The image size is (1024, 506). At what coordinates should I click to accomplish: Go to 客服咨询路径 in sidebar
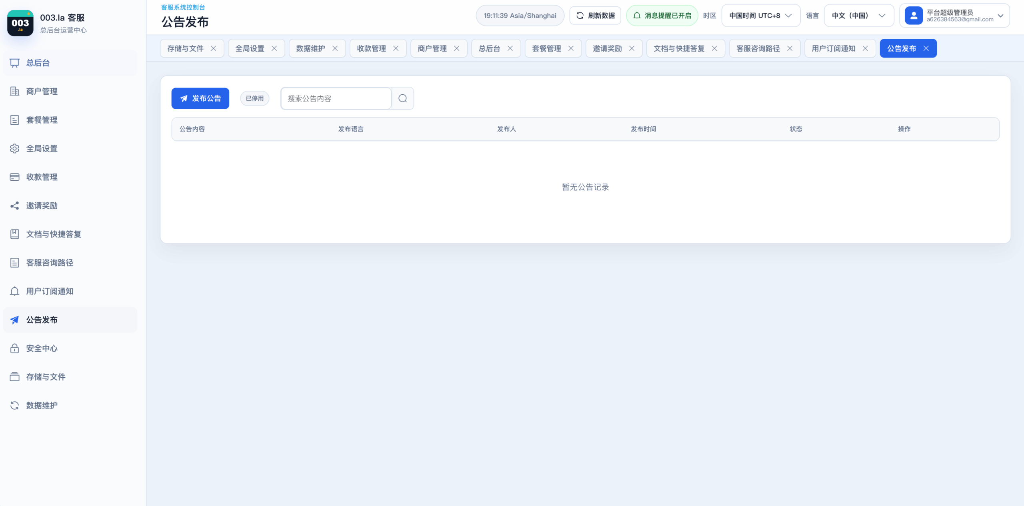70,263
